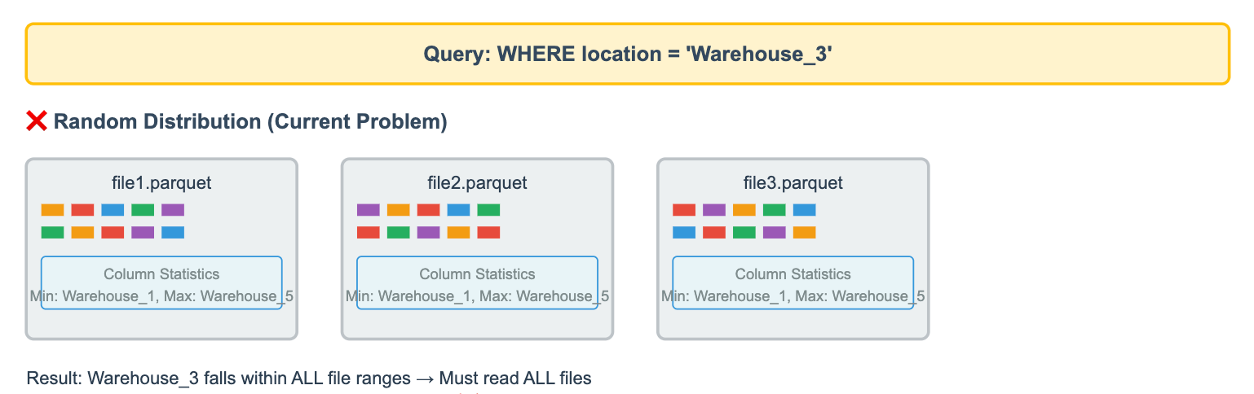Click the file3.parquet title

[x=793, y=182]
